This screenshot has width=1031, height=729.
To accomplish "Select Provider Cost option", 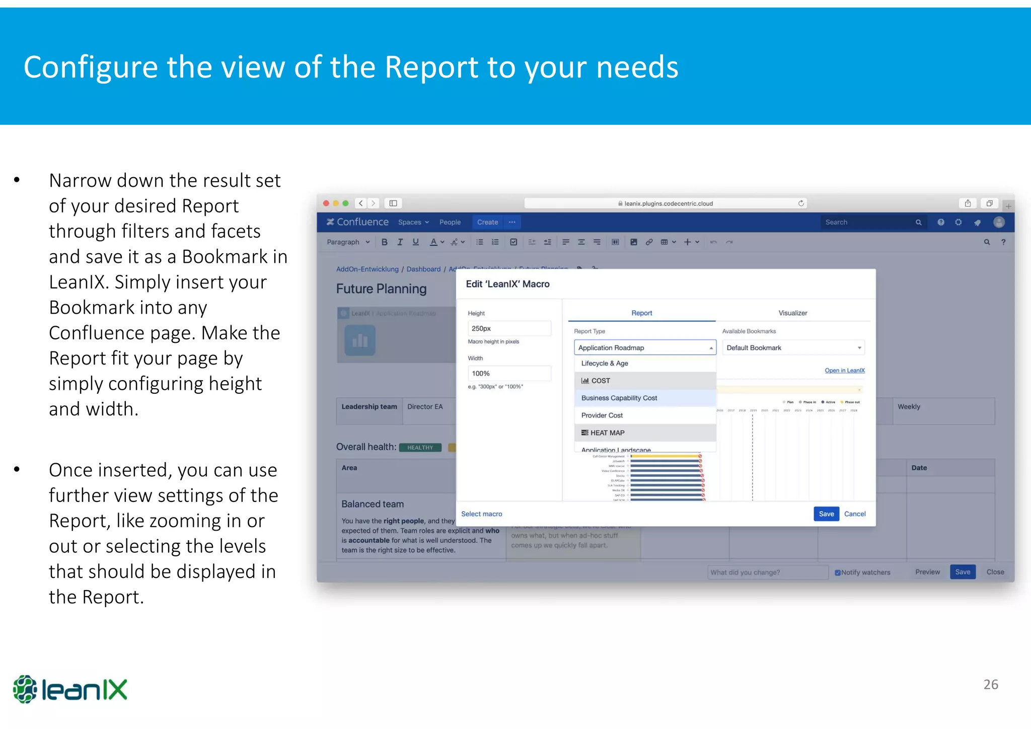I will (645, 415).
